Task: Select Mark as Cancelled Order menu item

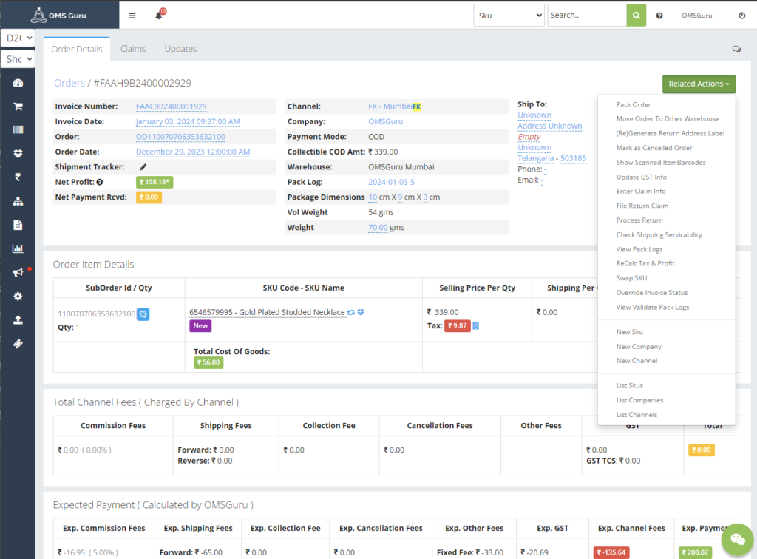Action: [654, 148]
